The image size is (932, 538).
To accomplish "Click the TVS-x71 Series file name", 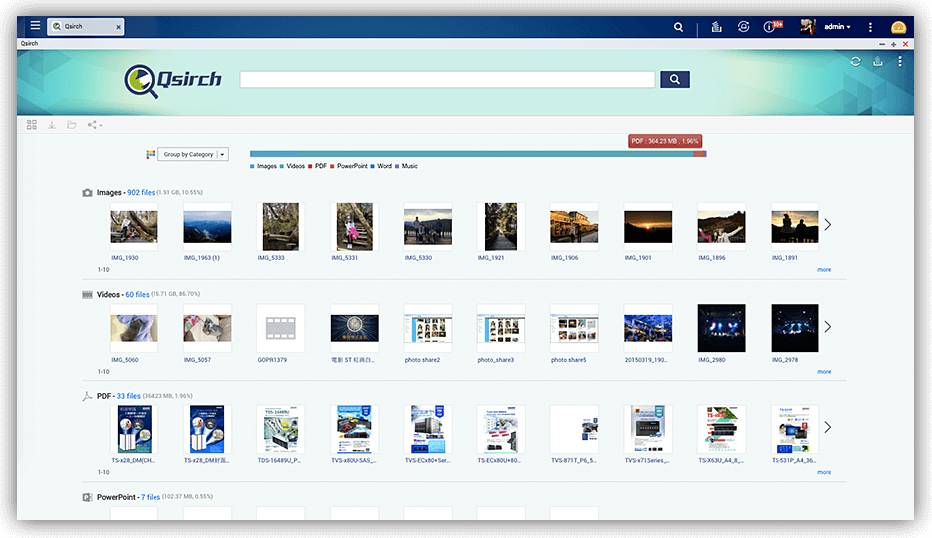I will pyautogui.click(x=647, y=461).
